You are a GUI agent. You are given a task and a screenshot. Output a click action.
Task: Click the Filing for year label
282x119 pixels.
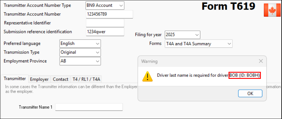pyautogui.click(x=148, y=35)
